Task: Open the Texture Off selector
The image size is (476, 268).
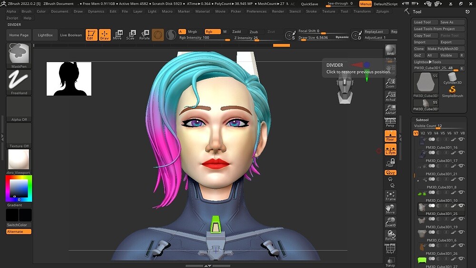Action: [x=19, y=135]
